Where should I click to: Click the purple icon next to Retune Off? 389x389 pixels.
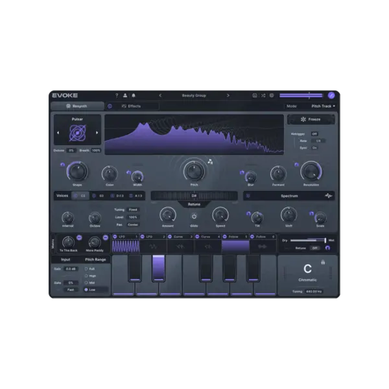click(x=327, y=248)
